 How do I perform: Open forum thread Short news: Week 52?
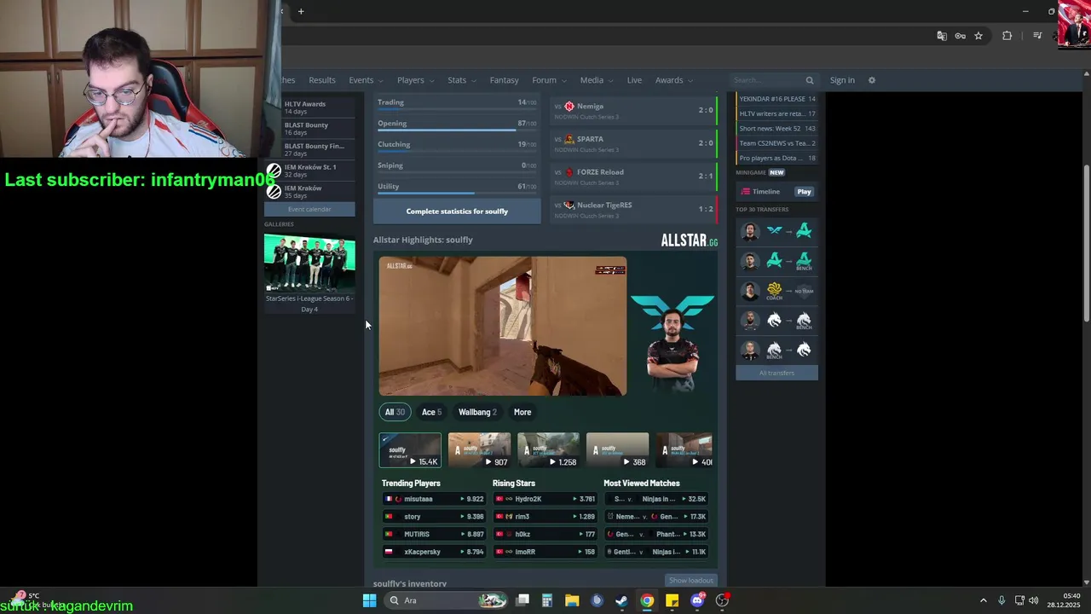coord(776,129)
